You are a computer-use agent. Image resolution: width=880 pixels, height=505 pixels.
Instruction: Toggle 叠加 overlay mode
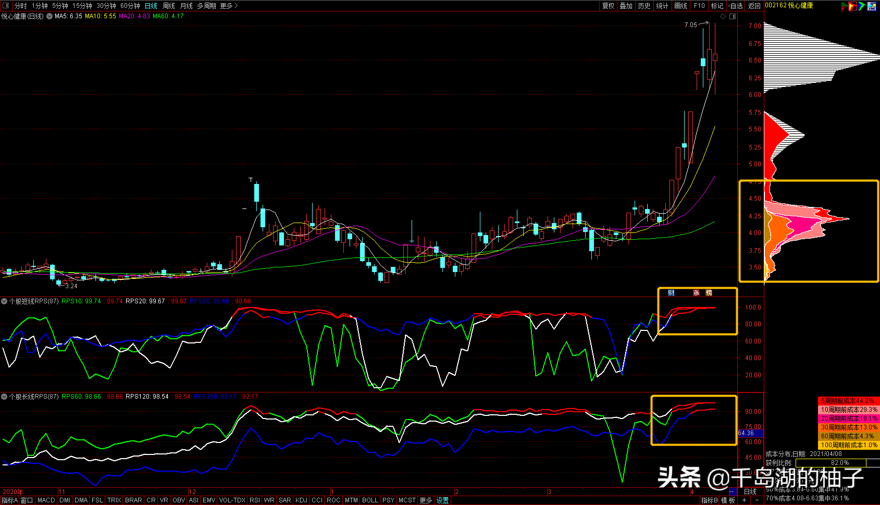[x=626, y=6]
